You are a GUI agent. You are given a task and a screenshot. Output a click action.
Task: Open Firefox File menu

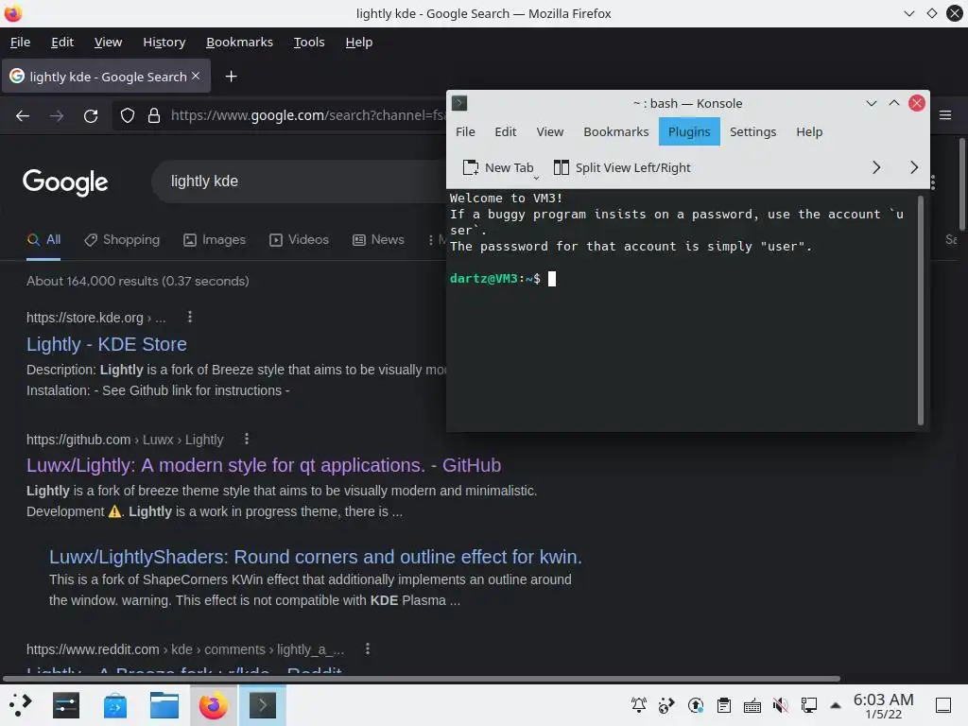pos(21,42)
